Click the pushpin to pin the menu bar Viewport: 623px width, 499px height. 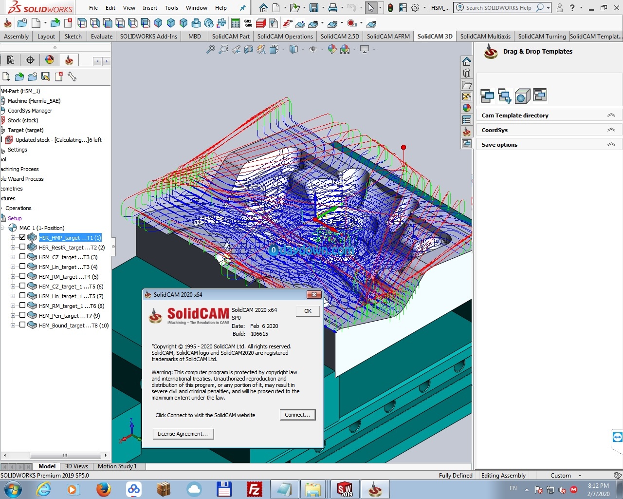pyautogui.click(x=243, y=8)
